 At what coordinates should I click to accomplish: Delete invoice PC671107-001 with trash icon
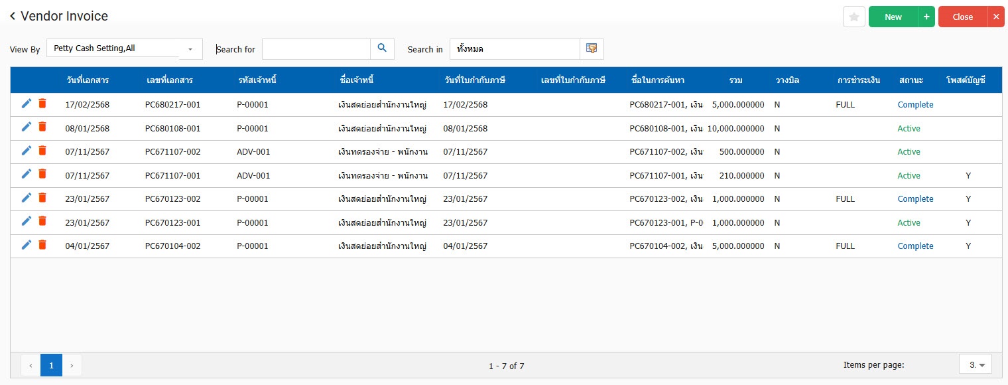(x=42, y=174)
